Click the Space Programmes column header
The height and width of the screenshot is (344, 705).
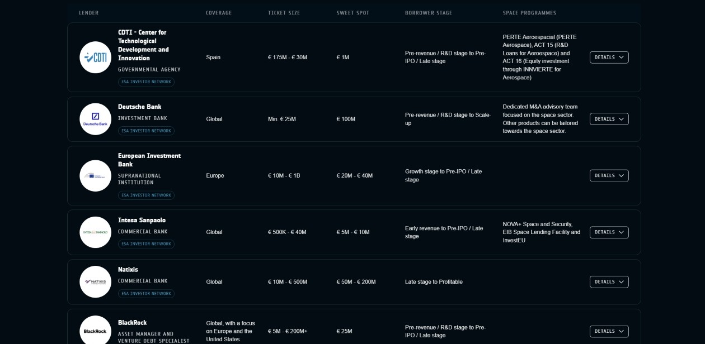coord(529,13)
